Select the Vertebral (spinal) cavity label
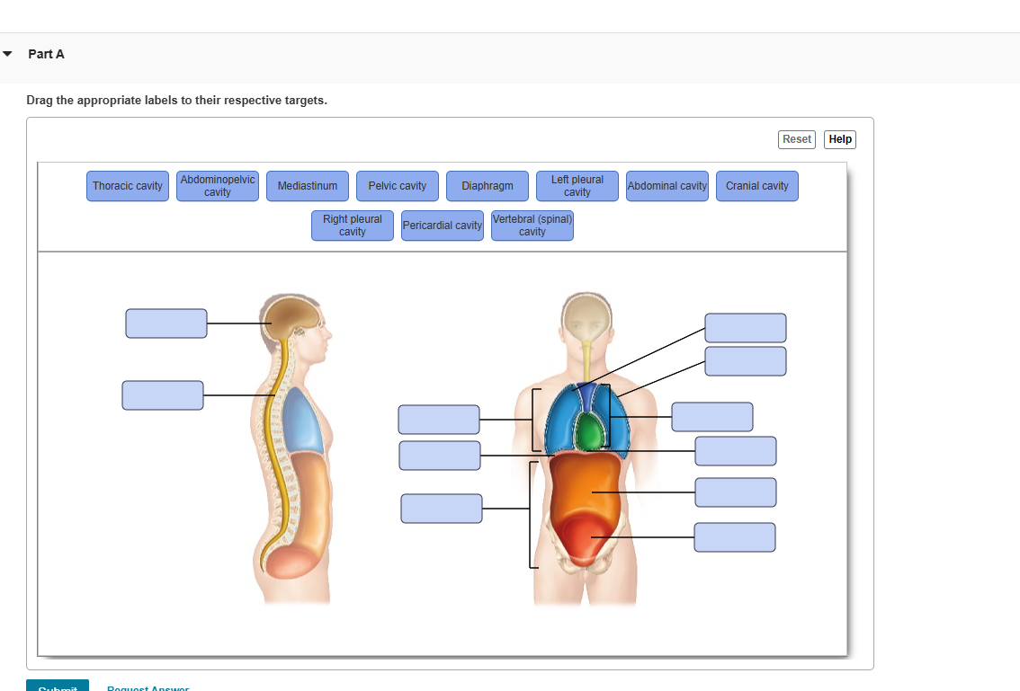 pos(532,226)
